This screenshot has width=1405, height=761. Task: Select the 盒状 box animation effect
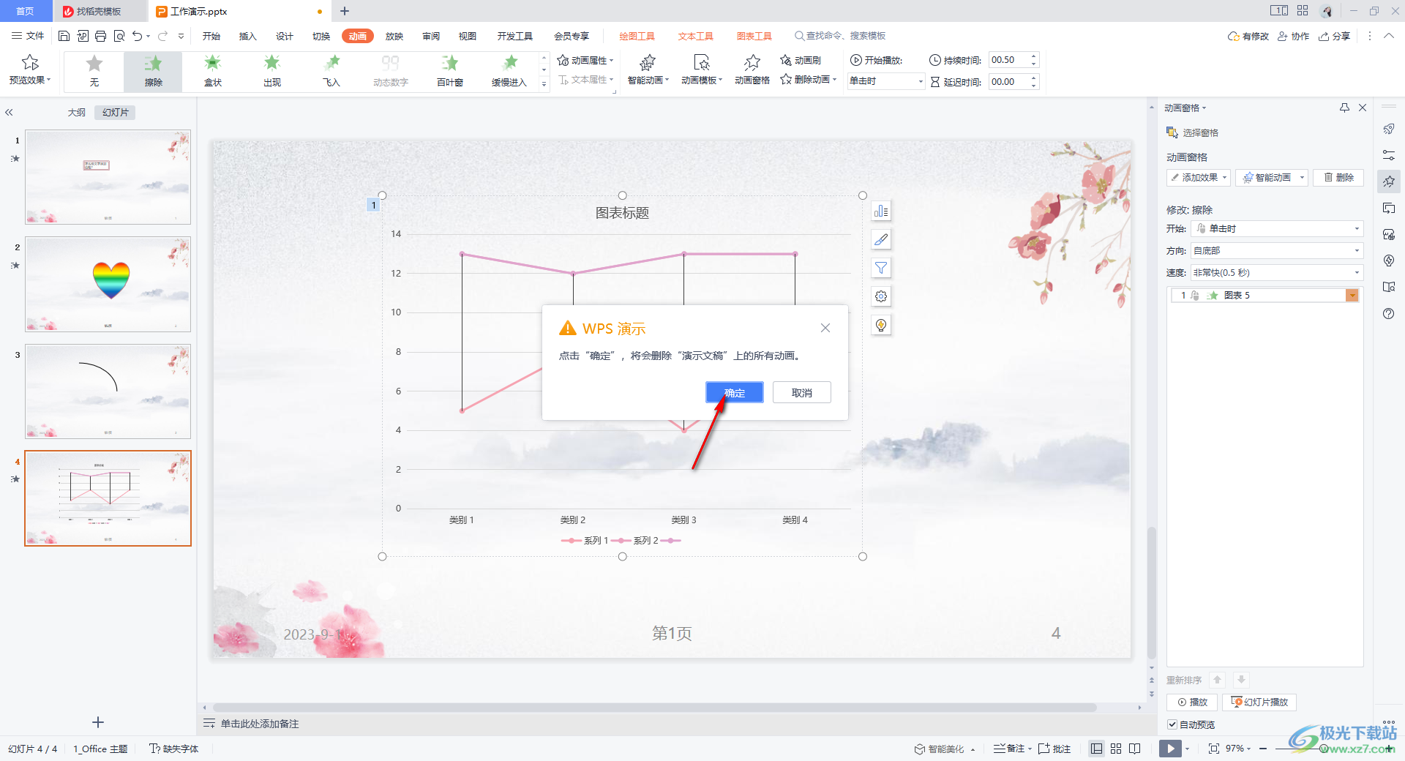pos(213,71)
